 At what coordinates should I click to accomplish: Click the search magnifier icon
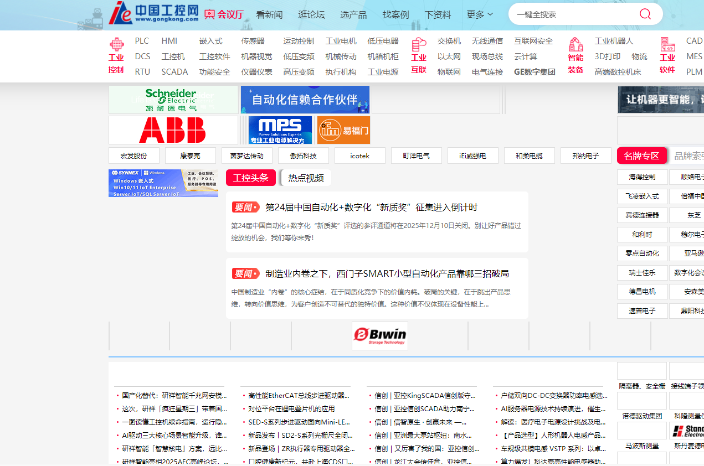coord(645,14)
